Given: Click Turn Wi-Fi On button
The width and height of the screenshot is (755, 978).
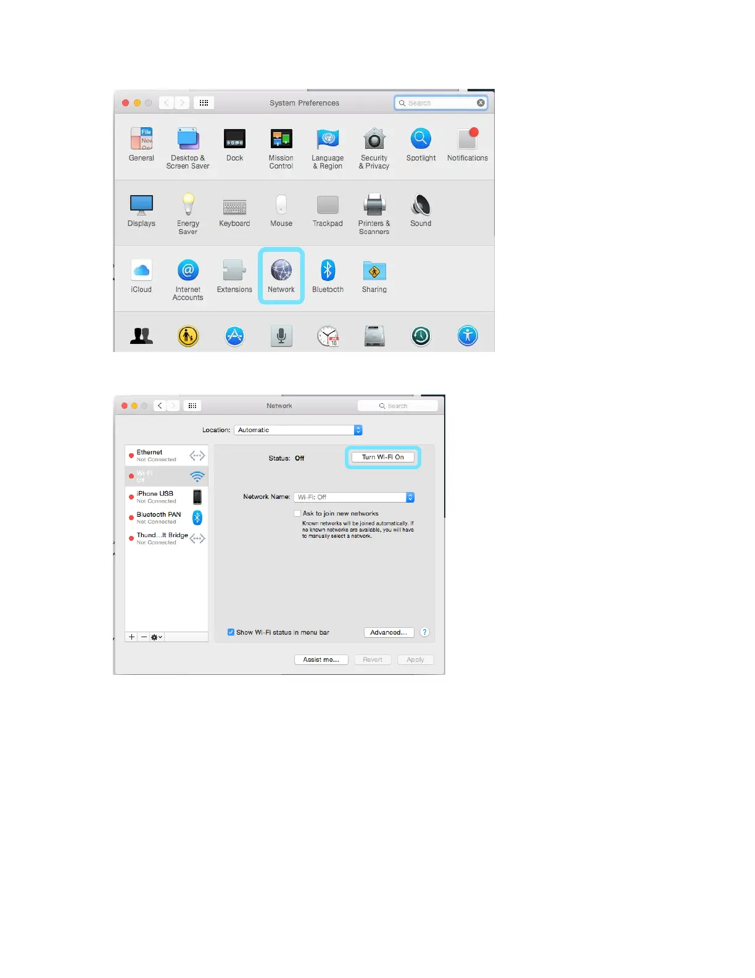Looking at the screenshot, I should pyautogui.click(x=383, y=458).
